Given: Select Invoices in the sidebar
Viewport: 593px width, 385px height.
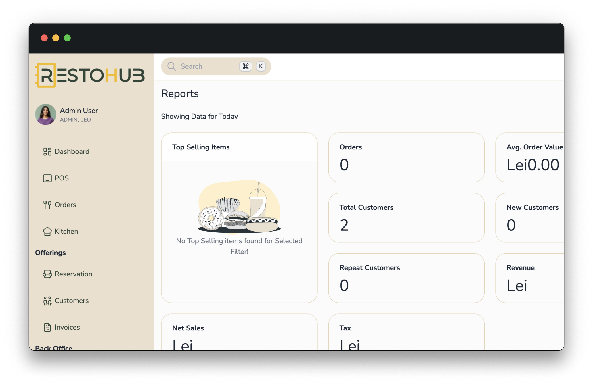Looking at the screenshot, I should coord(67,327).
